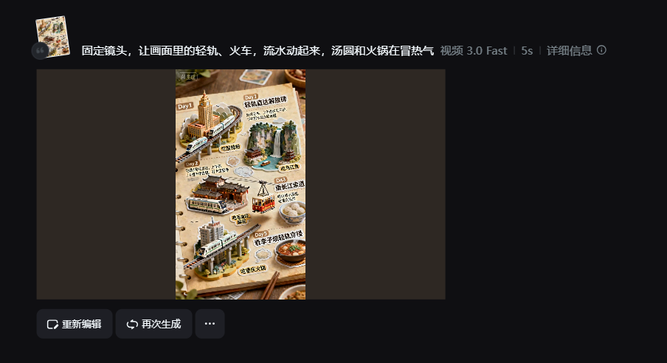The height and width of the screenshot is (363, 667).
Task: Click the AI生成 watermark on the video
Action: pyautogui.click(x=187, y=77)
